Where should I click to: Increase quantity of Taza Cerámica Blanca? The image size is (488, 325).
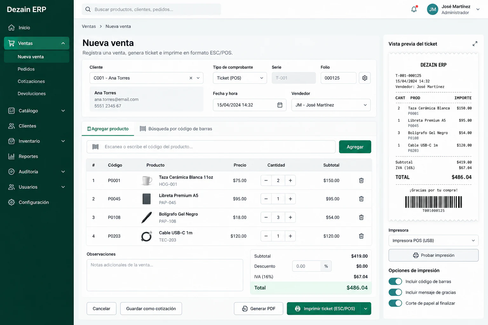tap(290, 180)
